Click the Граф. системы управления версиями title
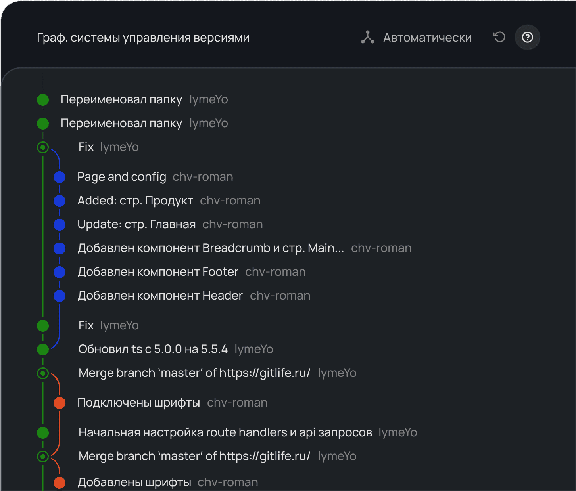The image size is (576, 491). (143, 38)
